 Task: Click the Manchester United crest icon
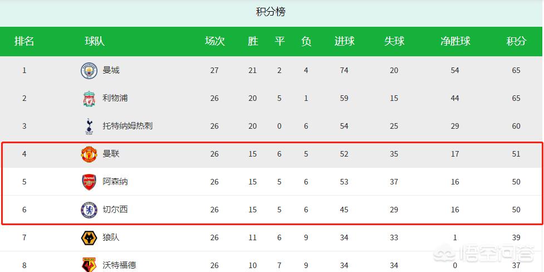[x=89, y=154]
